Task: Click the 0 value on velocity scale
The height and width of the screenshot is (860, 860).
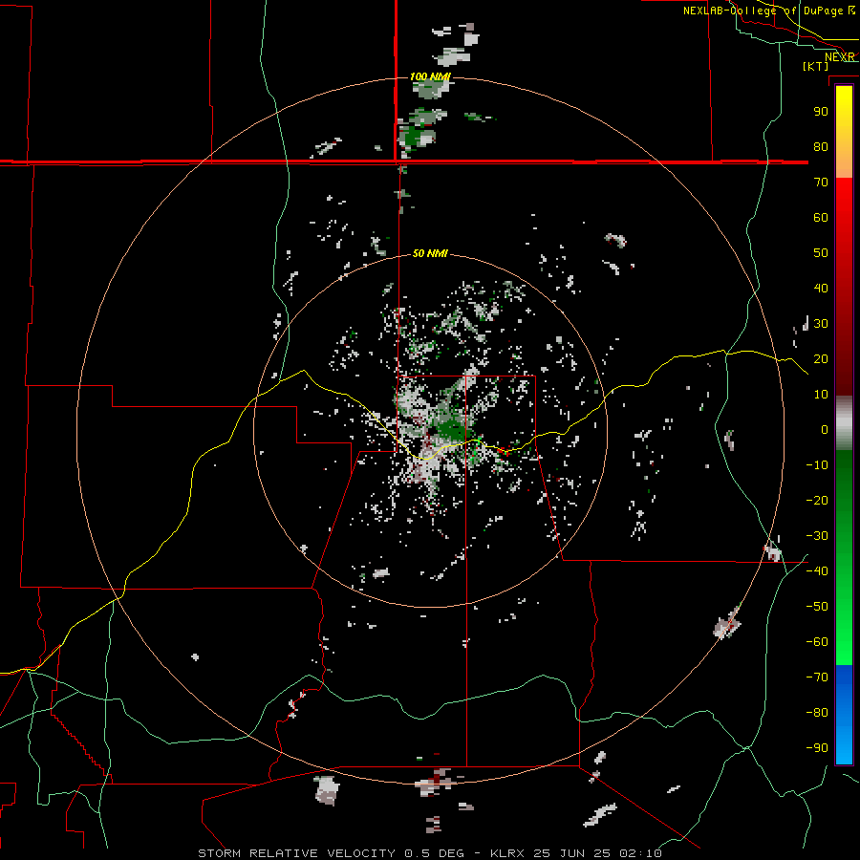Action: 825,429
